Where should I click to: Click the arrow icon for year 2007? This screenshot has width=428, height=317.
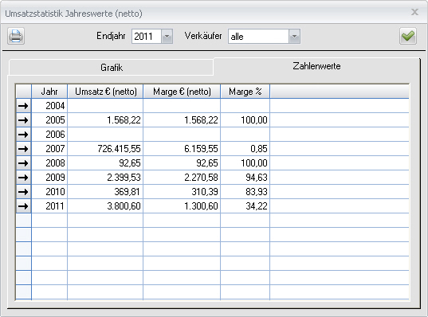coord(23,149)
